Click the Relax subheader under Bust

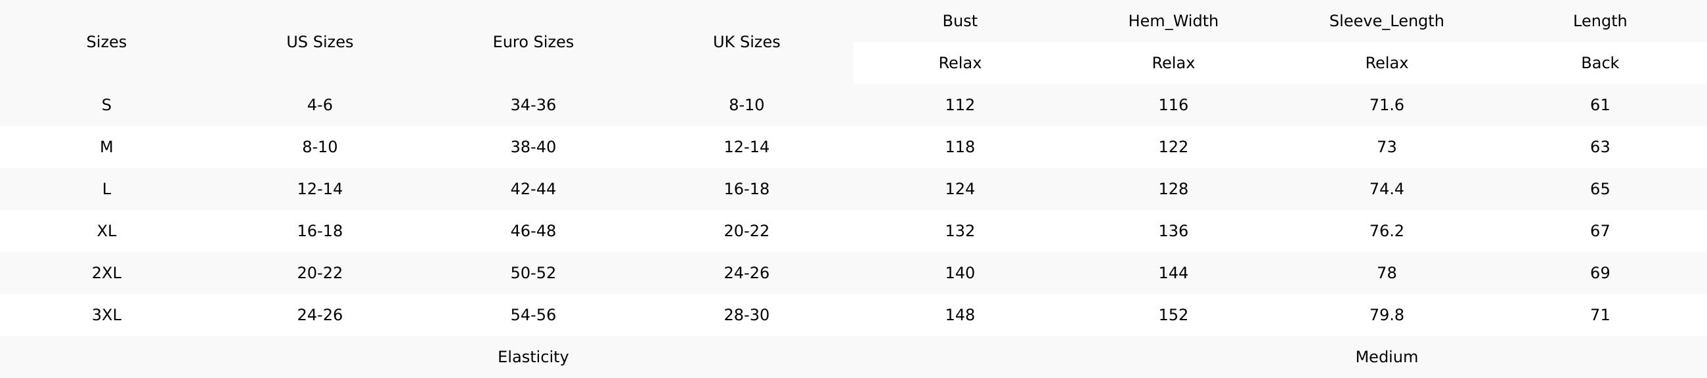coord(959,63)
